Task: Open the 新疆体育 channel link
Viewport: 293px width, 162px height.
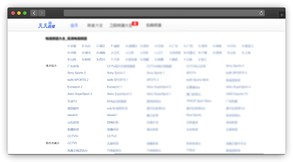Action: point(73,129)
